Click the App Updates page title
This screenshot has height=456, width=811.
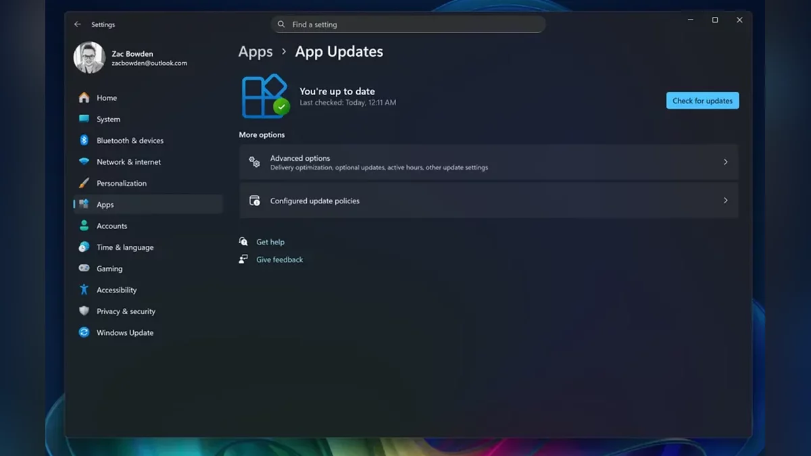339,51
